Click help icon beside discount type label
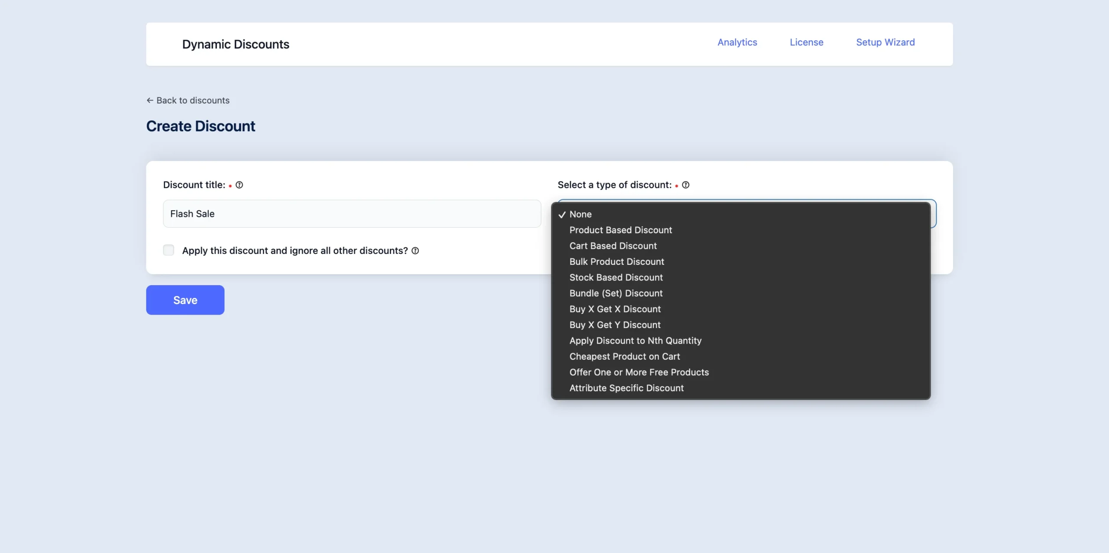 click(685, 185)
